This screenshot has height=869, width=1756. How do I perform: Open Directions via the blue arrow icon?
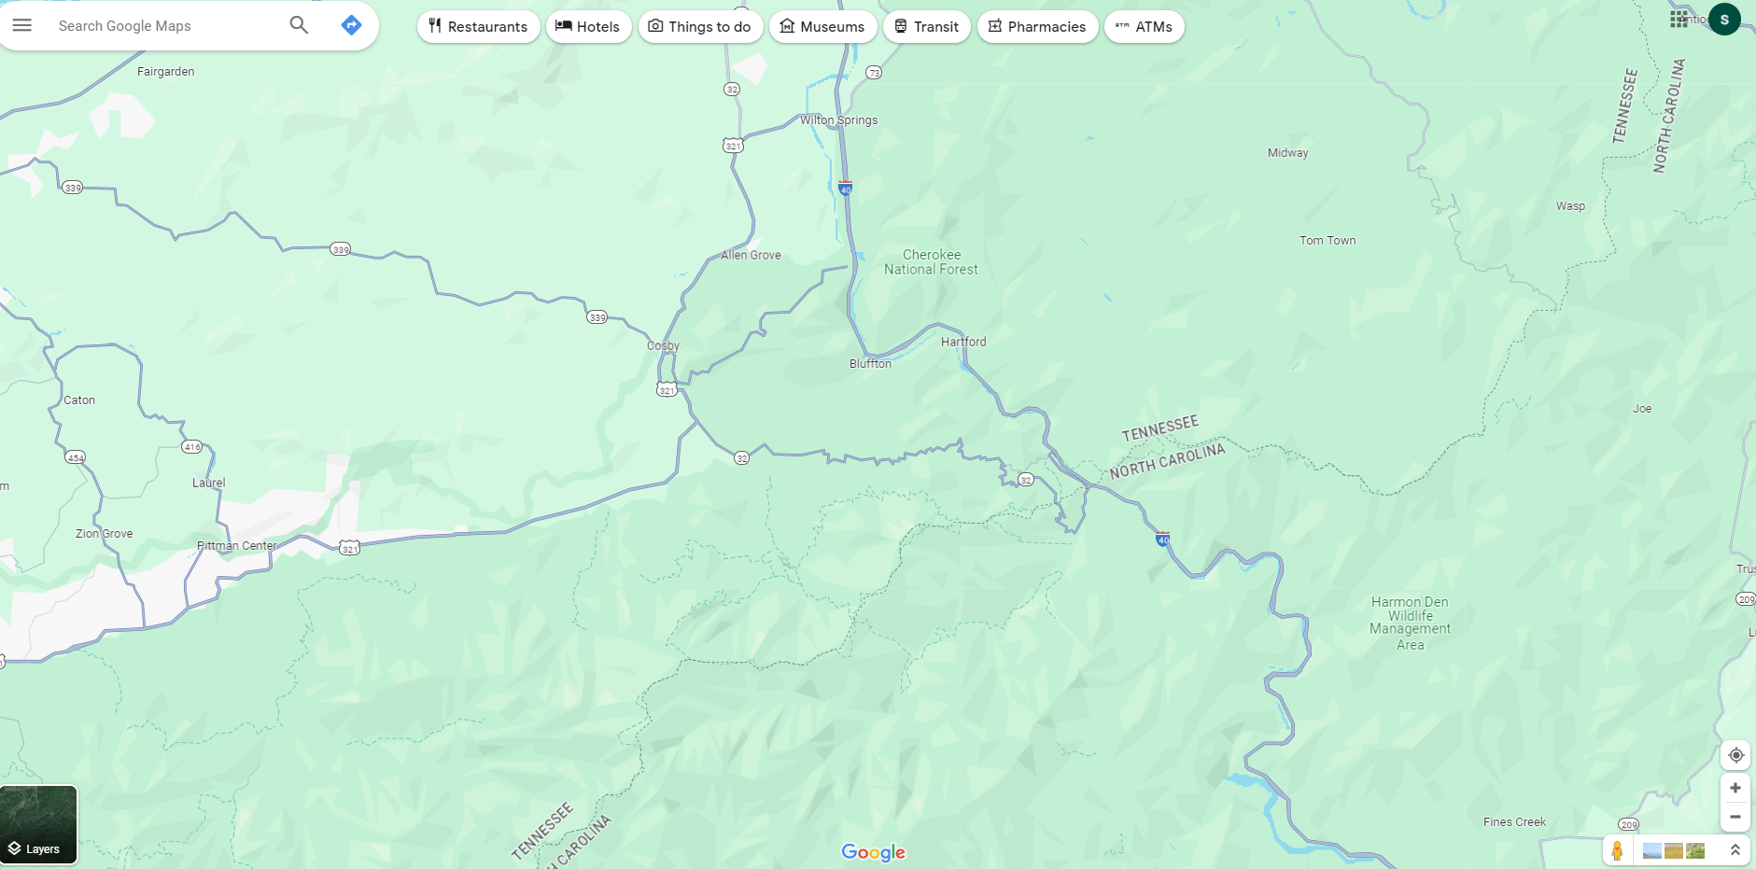tap(351, 25)
